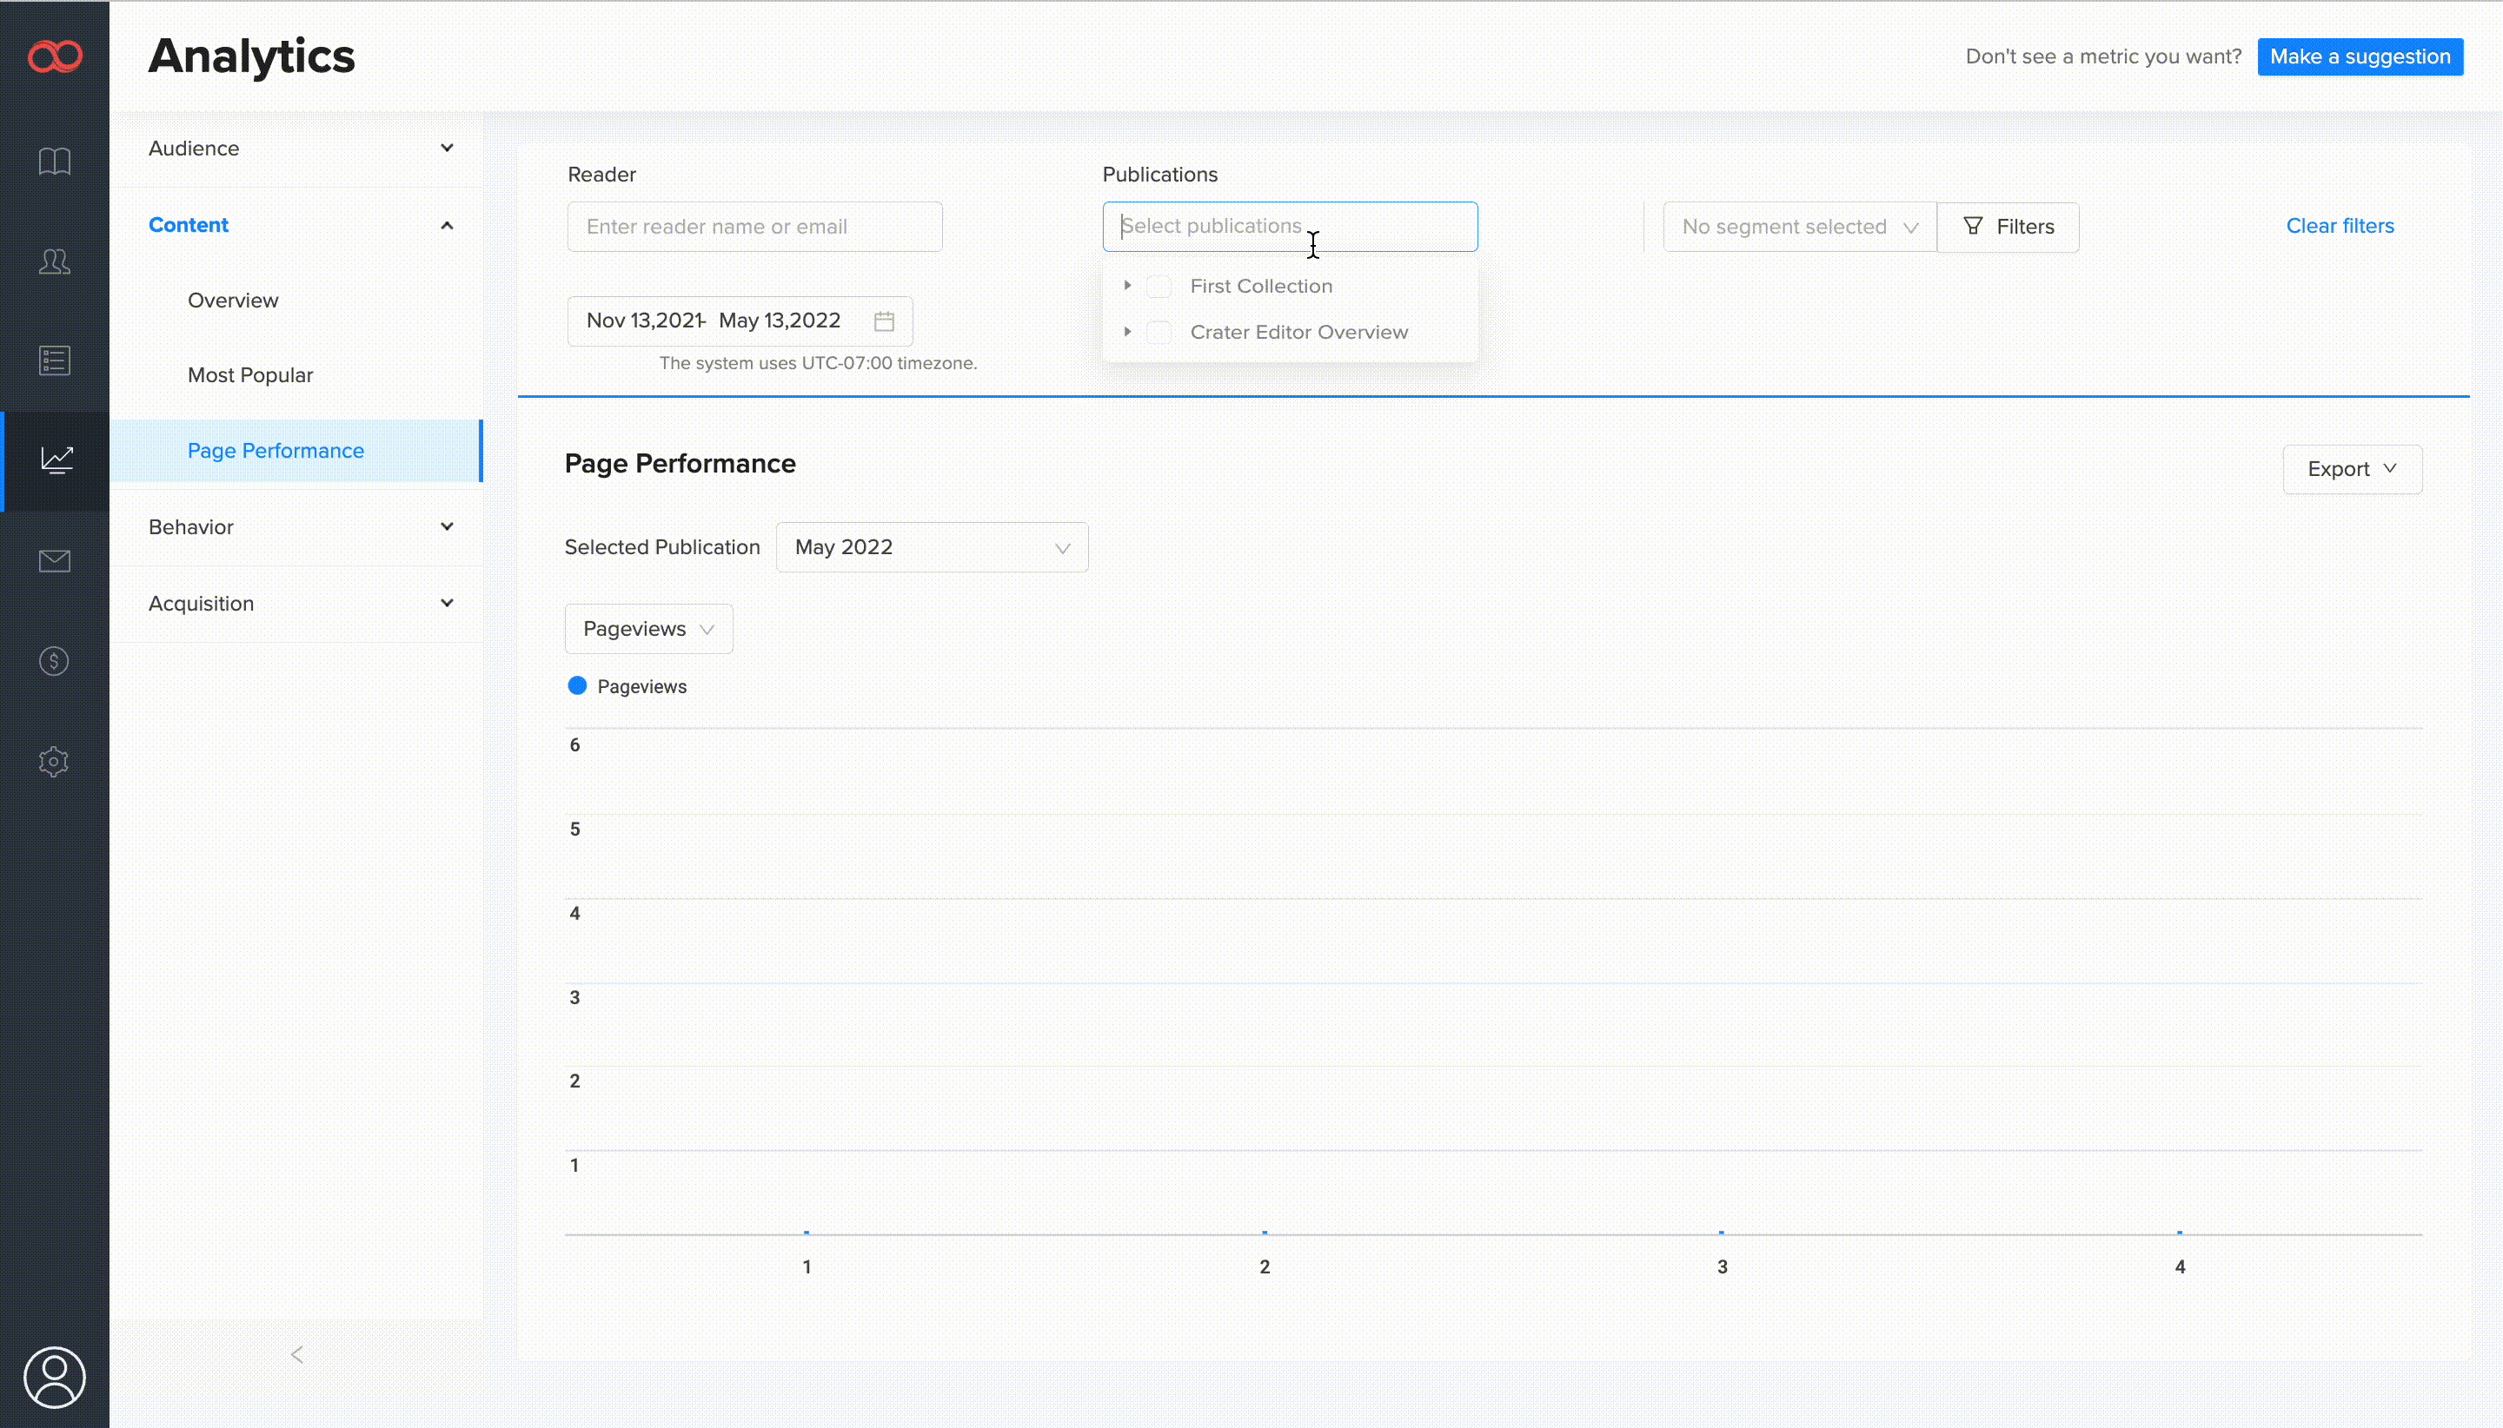Screen dimensions: 2503x1428
Task: Open the Selected Publication May 2022 dropdown
Action: [931, 547]
